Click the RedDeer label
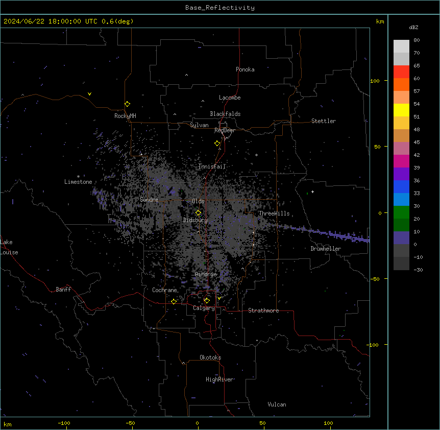Image resolution: width=440 pixels, height=430 pixels. [x=225, y=130]
